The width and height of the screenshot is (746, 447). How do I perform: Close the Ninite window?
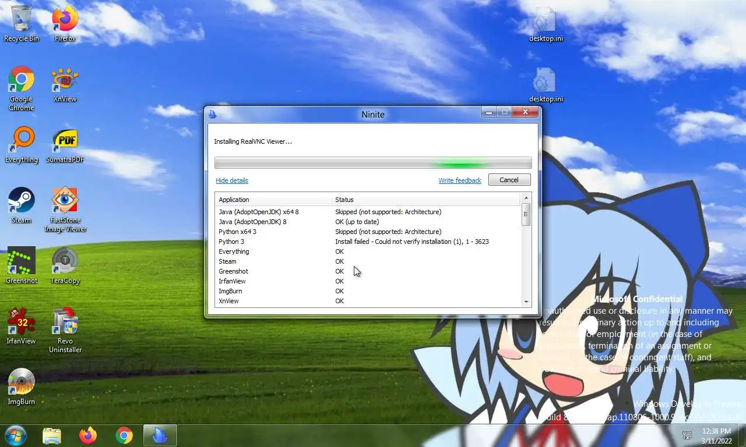pyautogui.click(x=525, y=112)
